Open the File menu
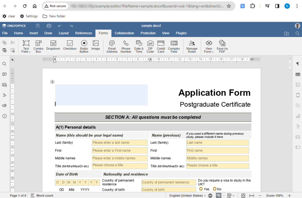Screen dimensions: 302x198 (5, 33)
